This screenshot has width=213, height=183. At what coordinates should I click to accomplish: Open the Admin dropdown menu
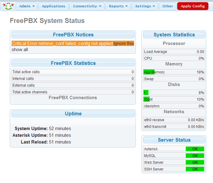[27, 6]
